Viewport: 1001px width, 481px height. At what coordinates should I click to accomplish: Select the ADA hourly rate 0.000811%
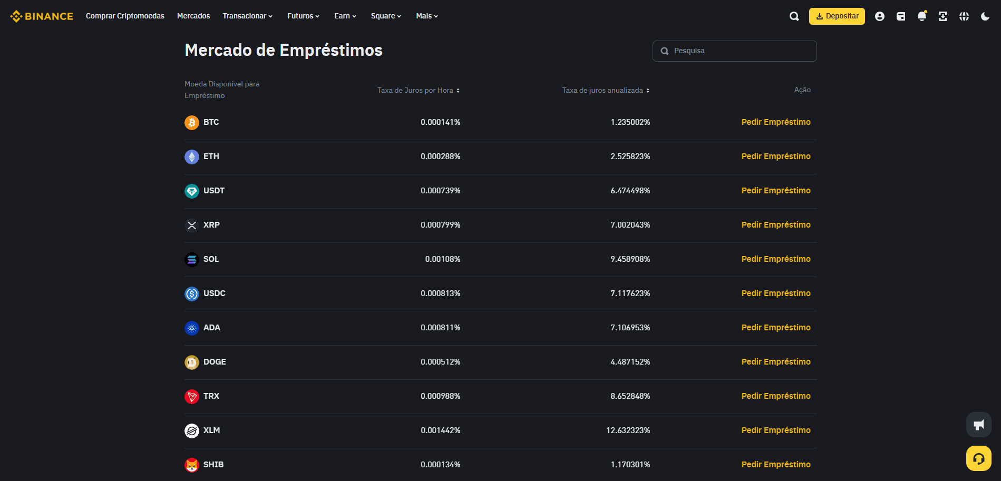(x=441, y=328)
